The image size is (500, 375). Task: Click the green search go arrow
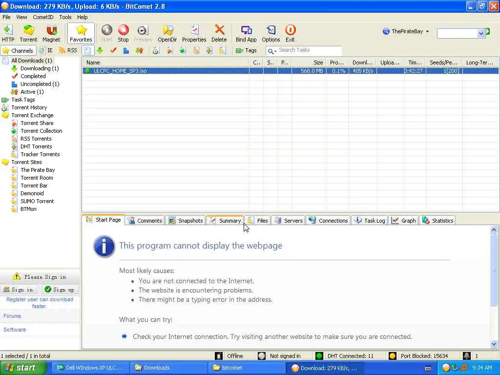[487, 32]
